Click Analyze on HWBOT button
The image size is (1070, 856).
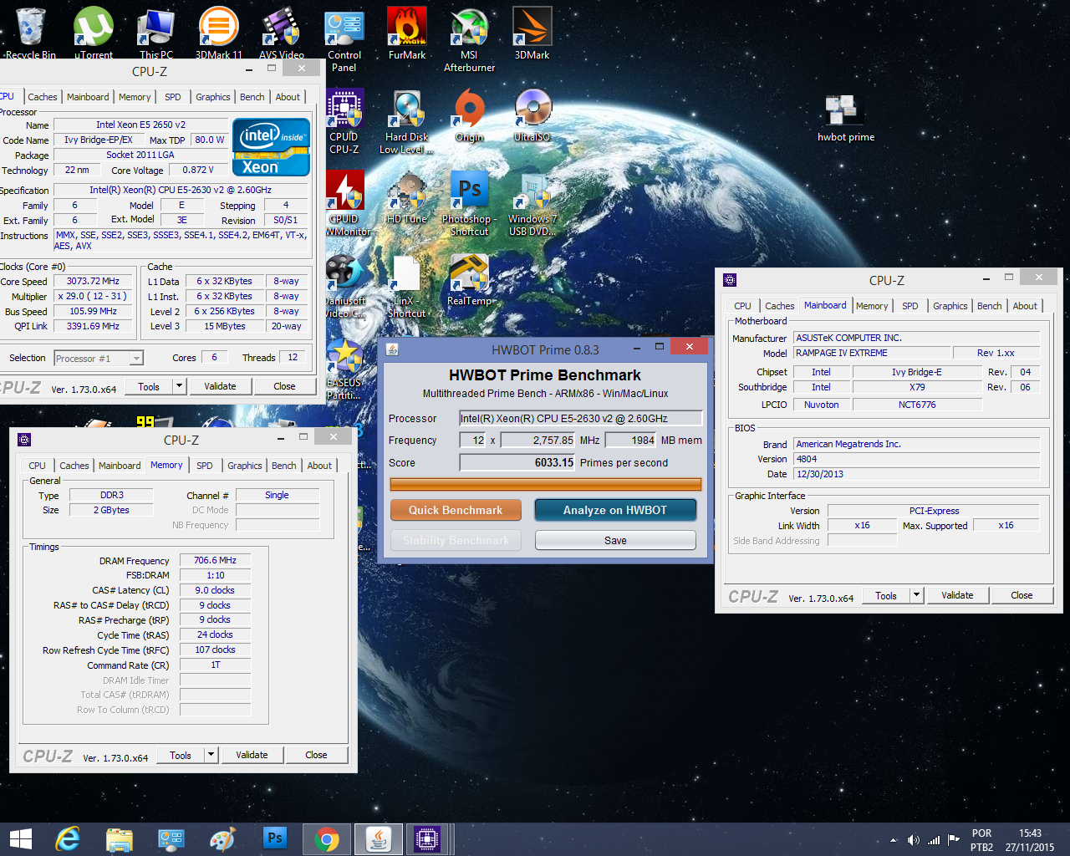coord(615,510)
